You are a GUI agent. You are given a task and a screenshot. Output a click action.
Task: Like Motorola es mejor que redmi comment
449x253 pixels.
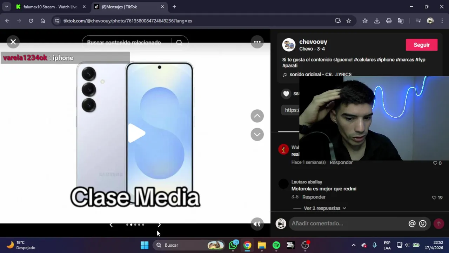(x=434, y=197)
